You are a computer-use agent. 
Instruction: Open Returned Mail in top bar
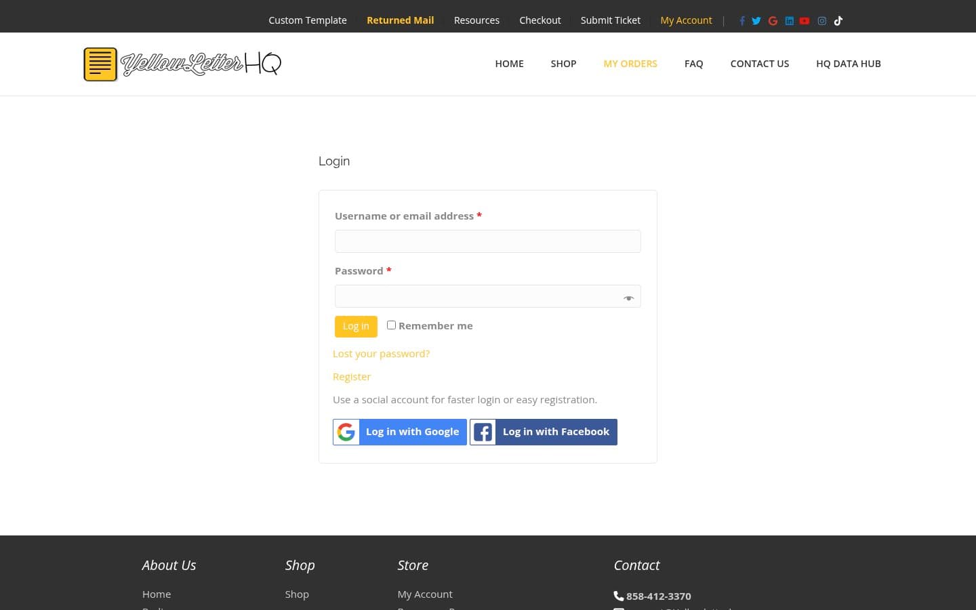pyautogui.click(x=401, y=20)
